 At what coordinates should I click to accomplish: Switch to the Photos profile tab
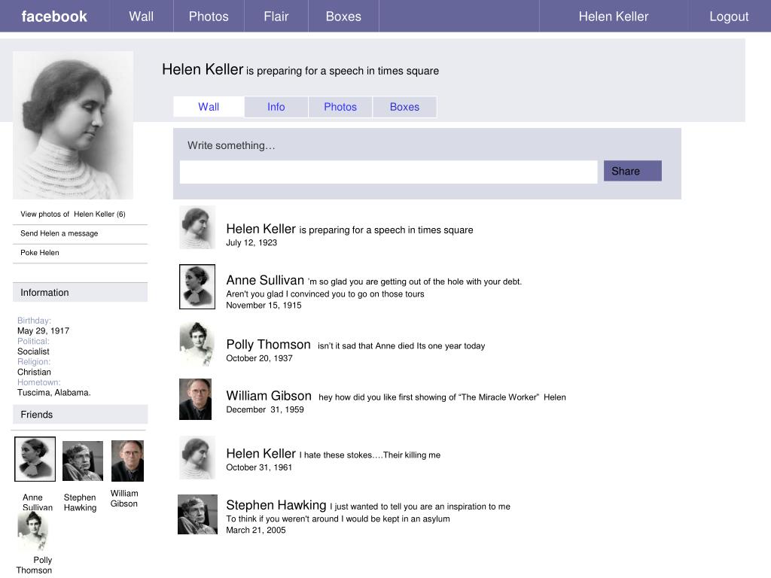click(340, 107)
